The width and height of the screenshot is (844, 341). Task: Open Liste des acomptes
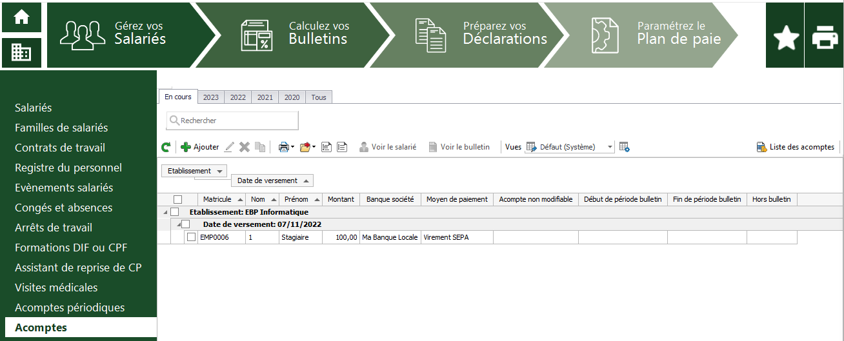[x=796, y=147]
